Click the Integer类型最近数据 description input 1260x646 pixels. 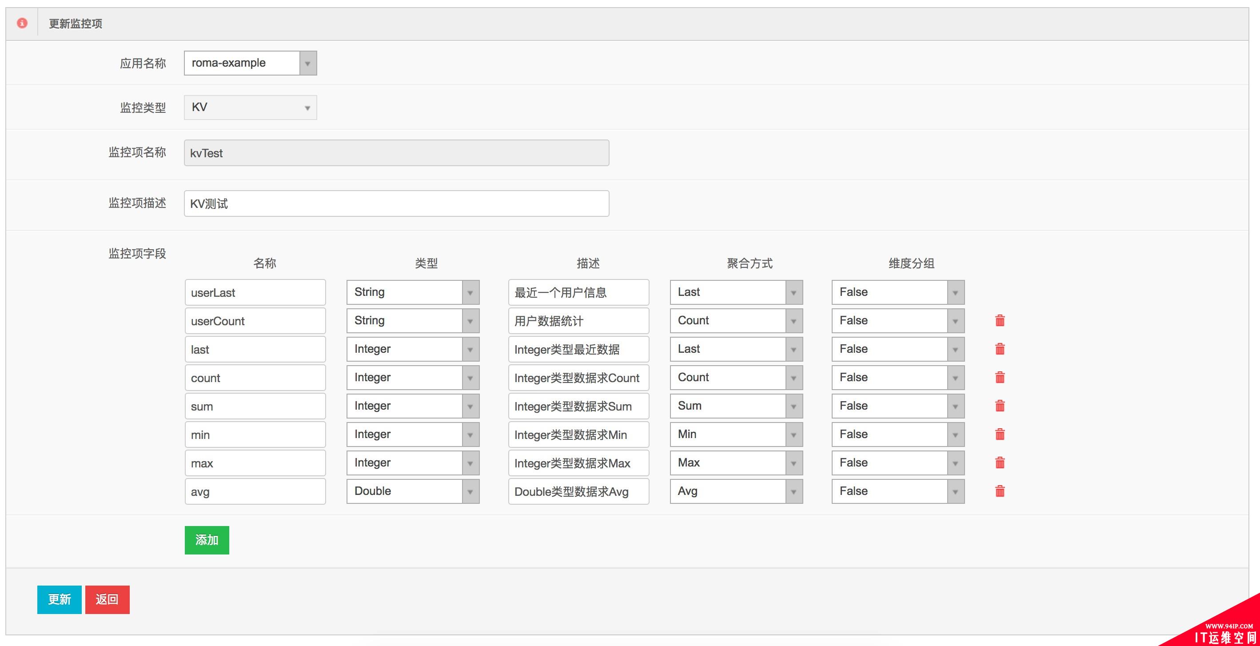point(578,349)
